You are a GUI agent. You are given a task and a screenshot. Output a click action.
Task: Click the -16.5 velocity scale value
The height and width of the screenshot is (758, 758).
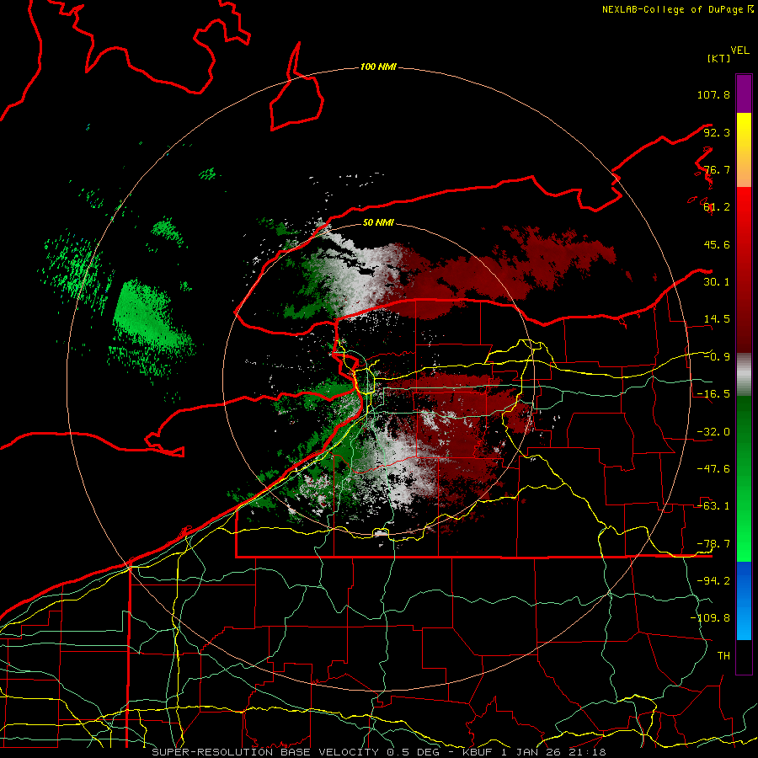coord(713,394)
